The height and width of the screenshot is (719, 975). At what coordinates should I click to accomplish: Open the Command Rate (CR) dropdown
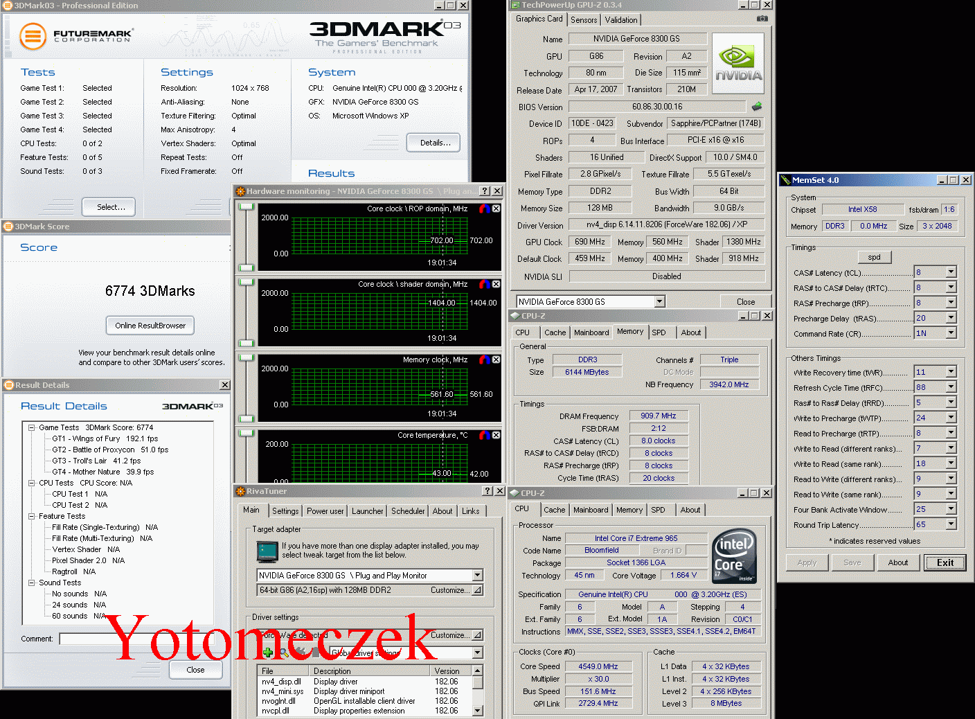click(x=951, y=333)
